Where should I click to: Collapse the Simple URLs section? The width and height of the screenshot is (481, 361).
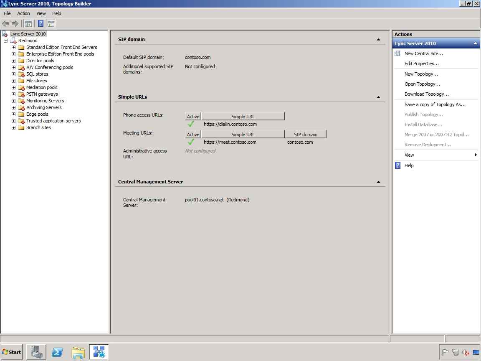(x=378, y=97)
